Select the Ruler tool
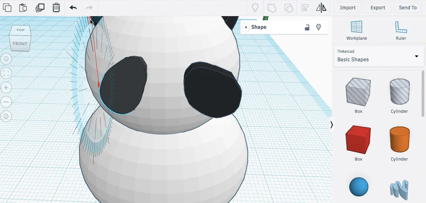Screen dimensions: 426x203 (401, 30)
